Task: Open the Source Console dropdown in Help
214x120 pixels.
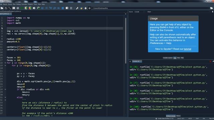Action: tap(140, 12)
